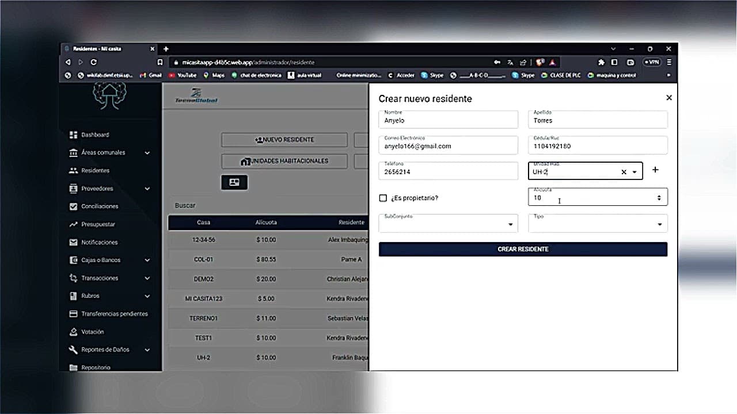This screenshot has height=414, width=737.
Task: Open the SubConjunto dropdown
Action: tap(448, 223)
